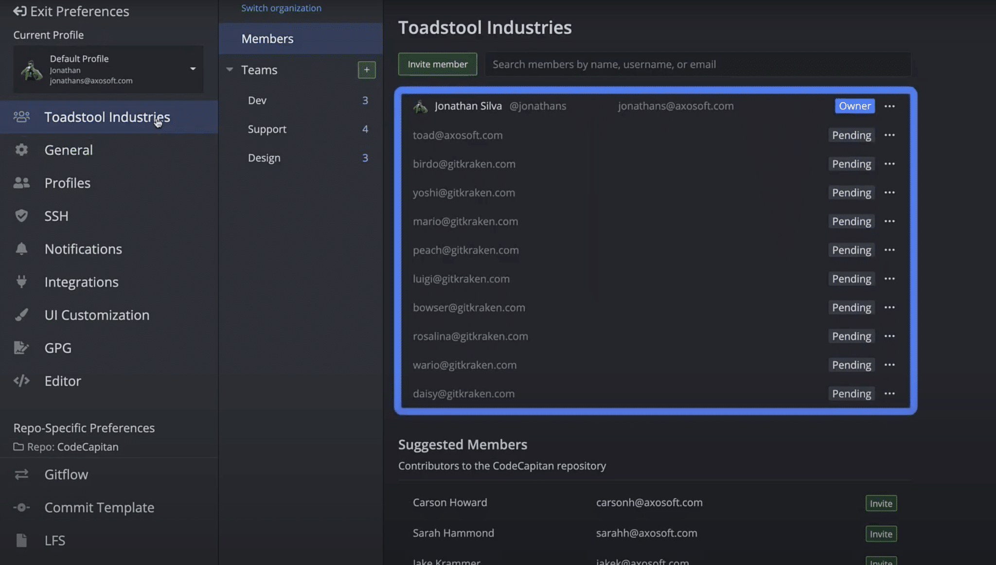Open Integrations via the plug icon

[21, 282]
